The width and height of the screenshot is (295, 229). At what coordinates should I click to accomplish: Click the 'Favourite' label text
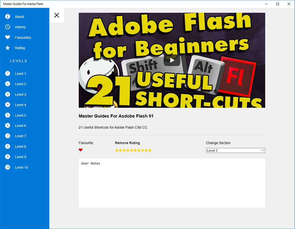click(x=86, y=143)
